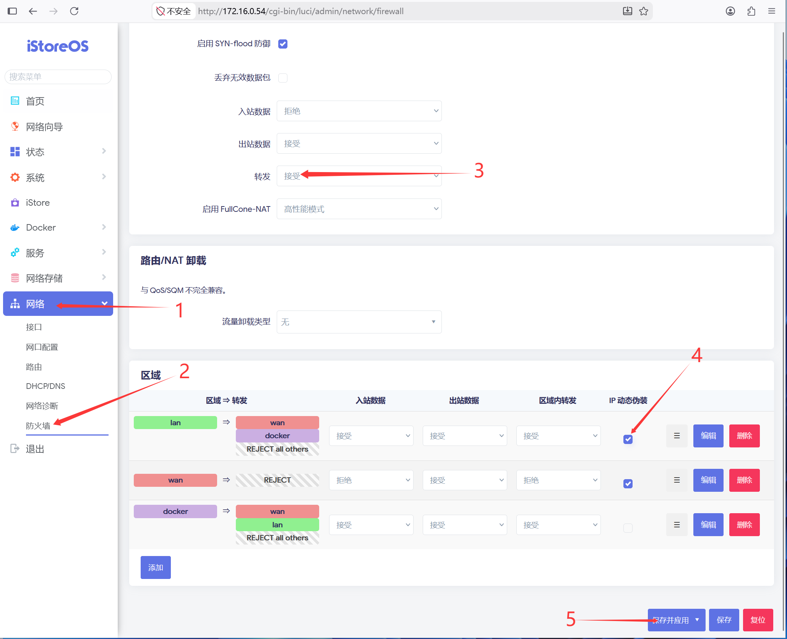Click the 状态 status grid icon

15,152
